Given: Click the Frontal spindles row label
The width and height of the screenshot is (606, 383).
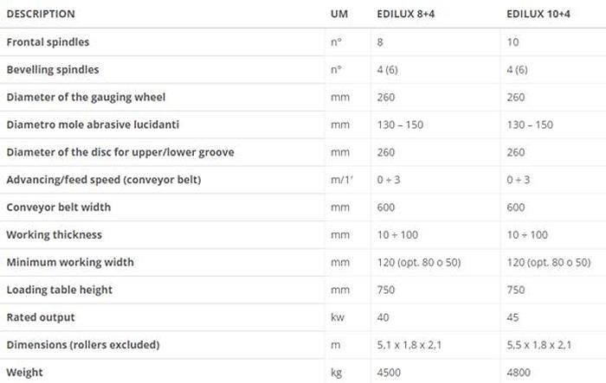Looking at the screenshot, I should point(48,42).
